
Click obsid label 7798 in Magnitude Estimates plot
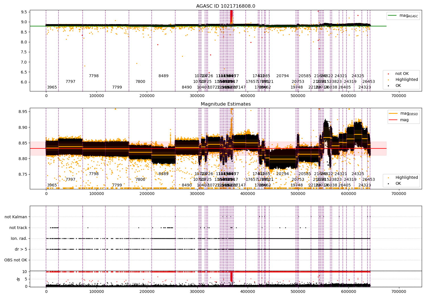tap(94, 174)
